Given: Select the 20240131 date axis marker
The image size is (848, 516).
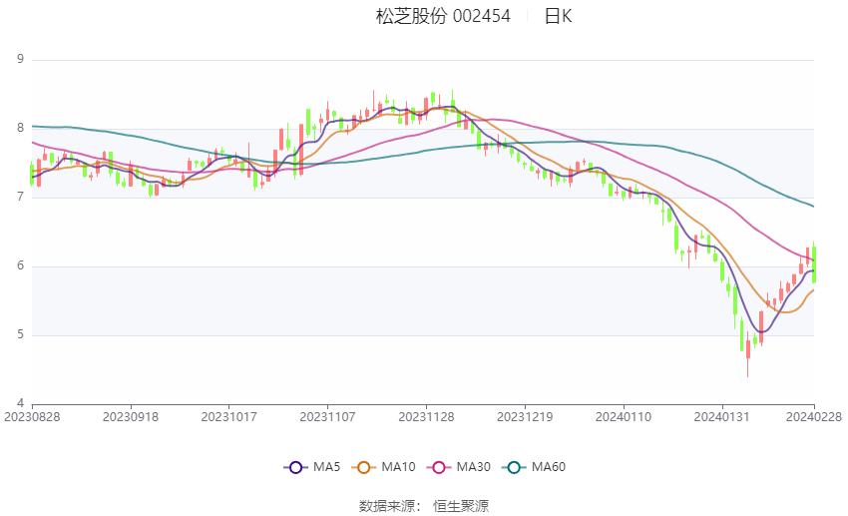Looking at the screenshot, I should (x=722, y=417).
